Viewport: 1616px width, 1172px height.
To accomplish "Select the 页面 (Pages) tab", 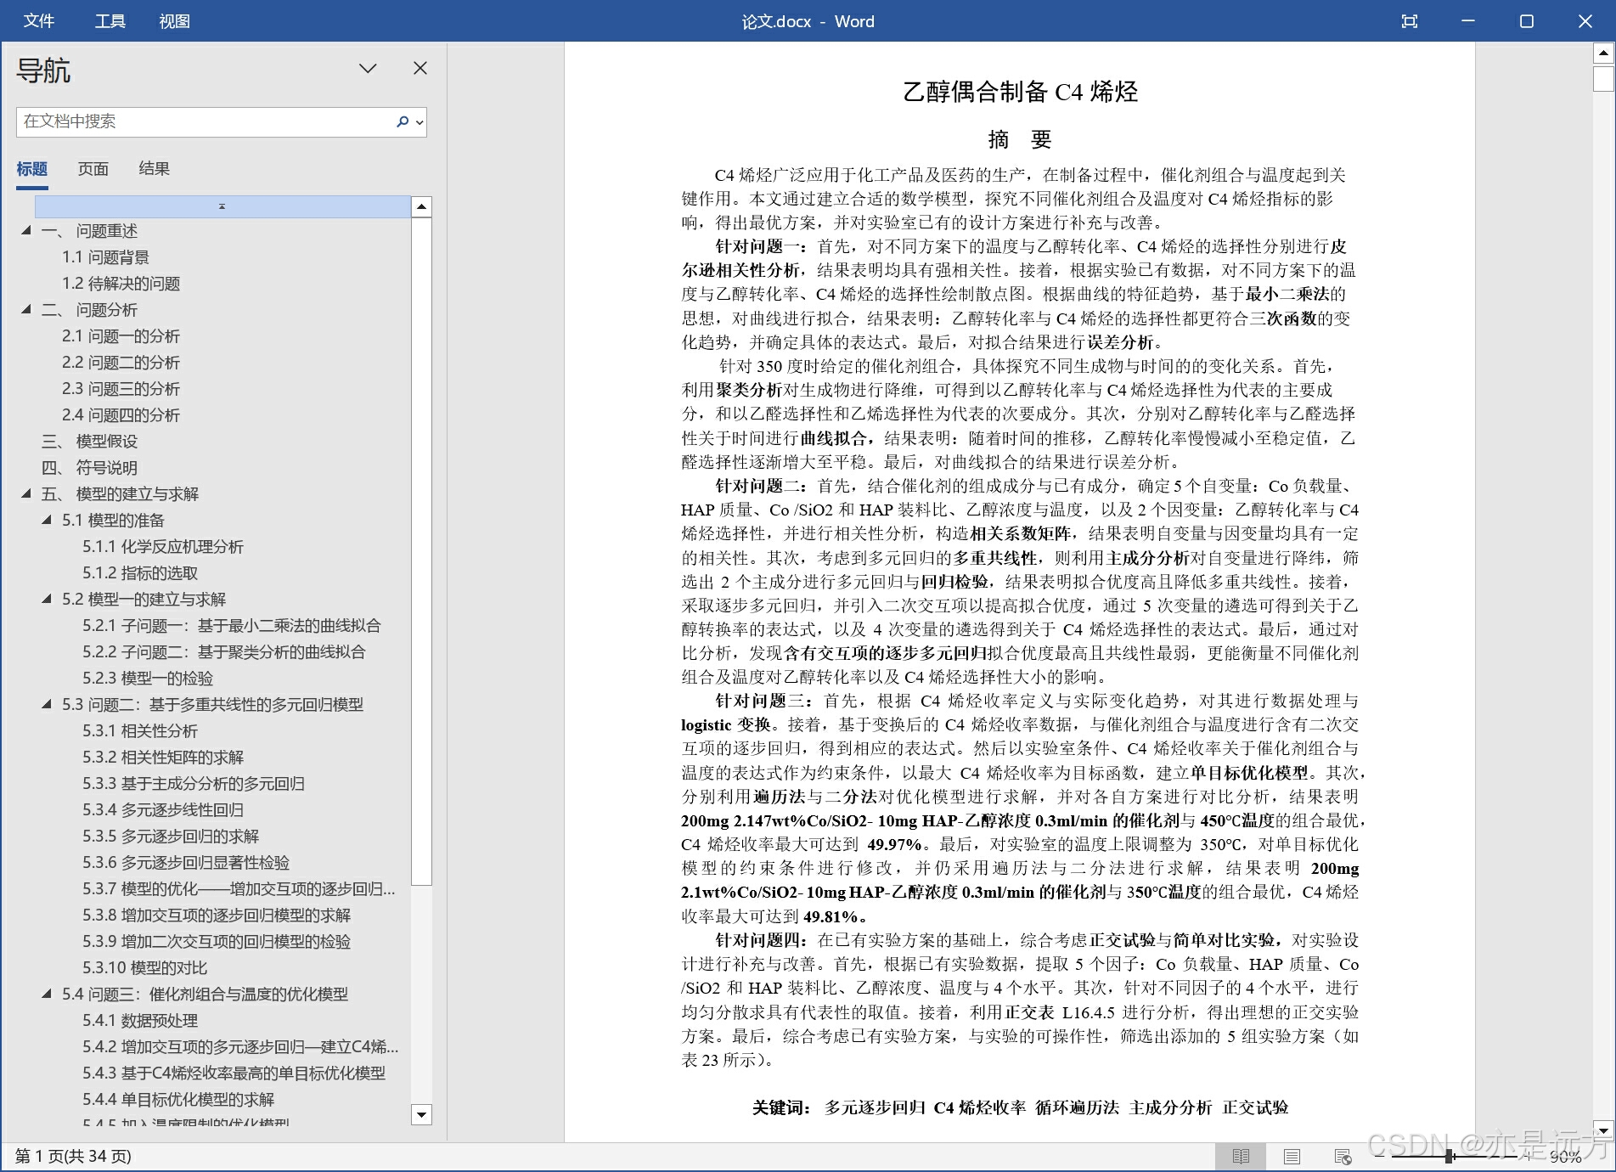I will coord(93,169).
